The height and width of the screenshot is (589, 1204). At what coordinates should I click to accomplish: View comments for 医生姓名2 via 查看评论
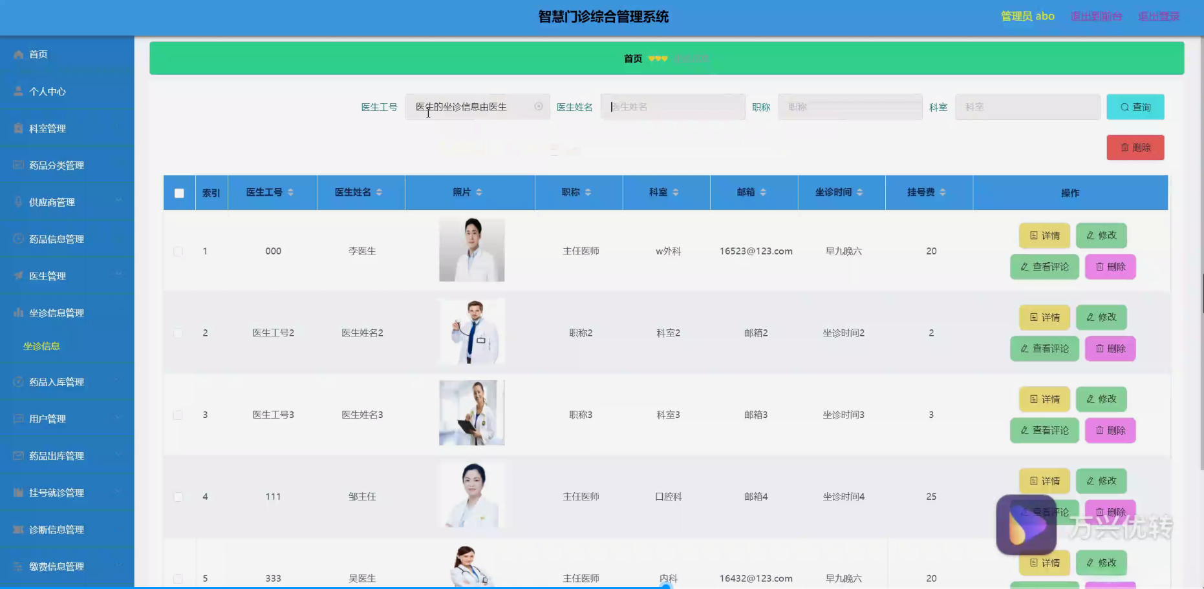coord(1044,349)
